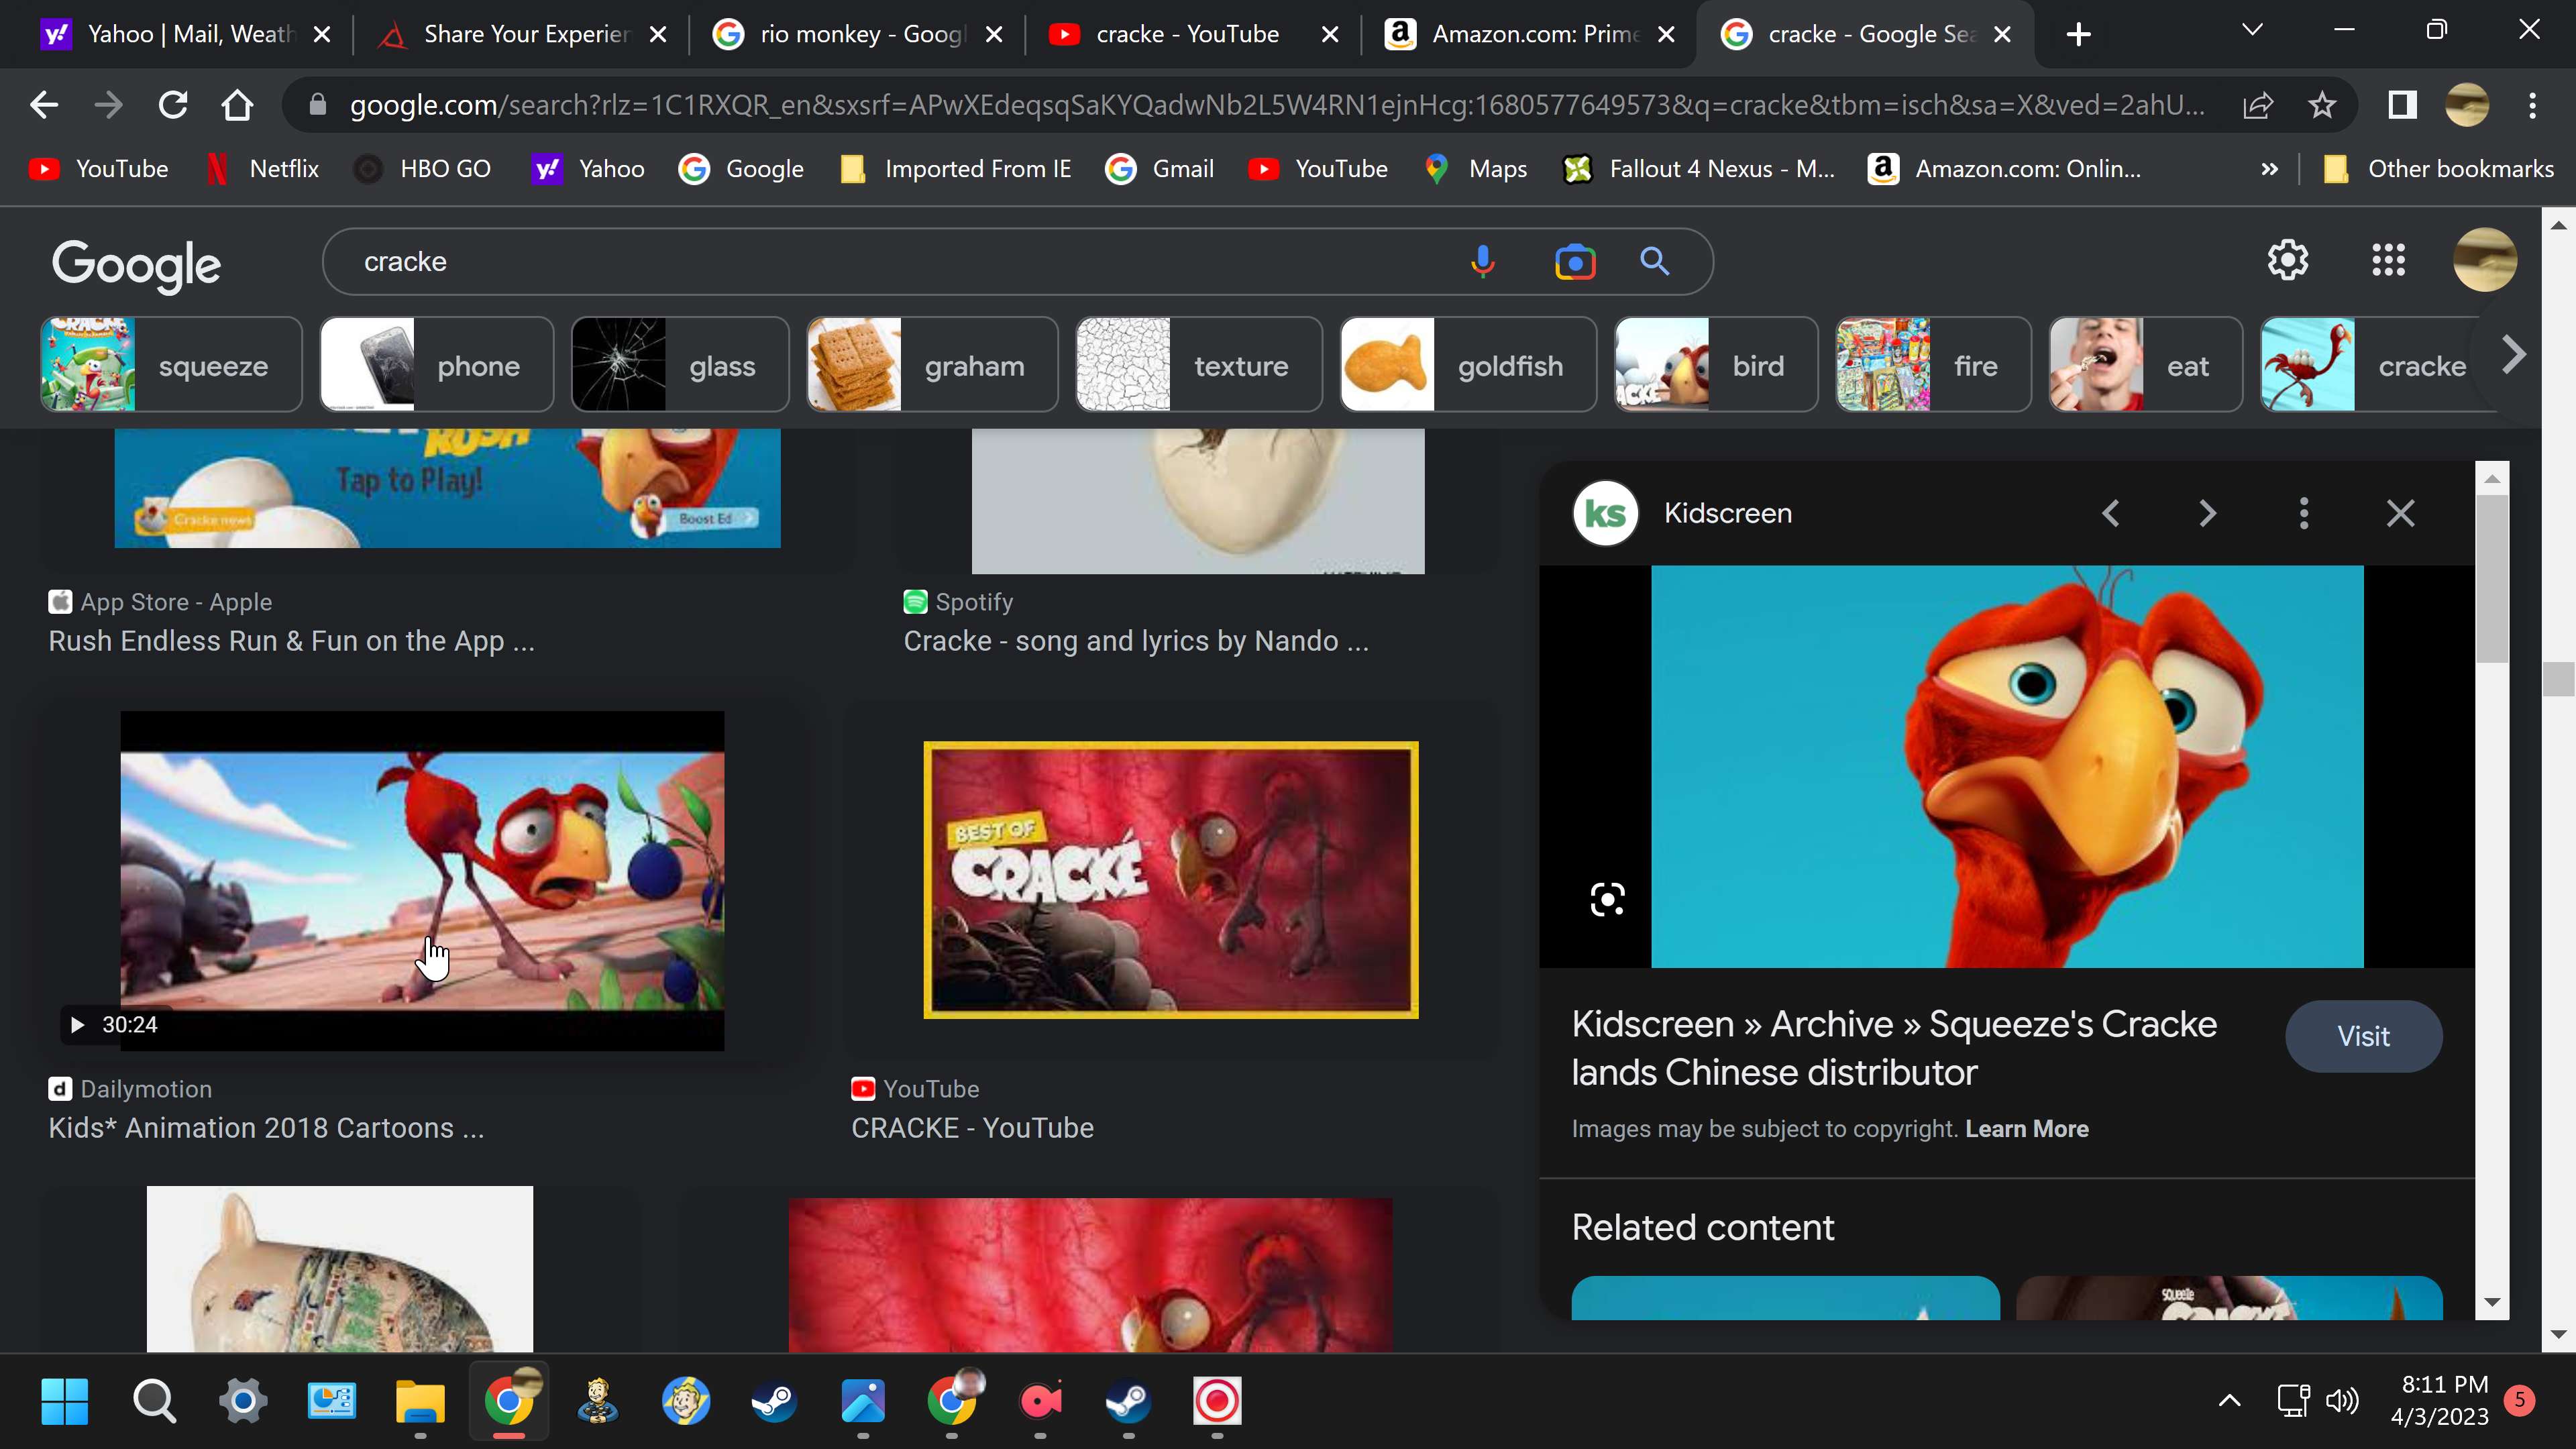Open HBO GO bookmark
Screen dimensions: 2576x1449
pyautogui.click(x=423, y=169)
